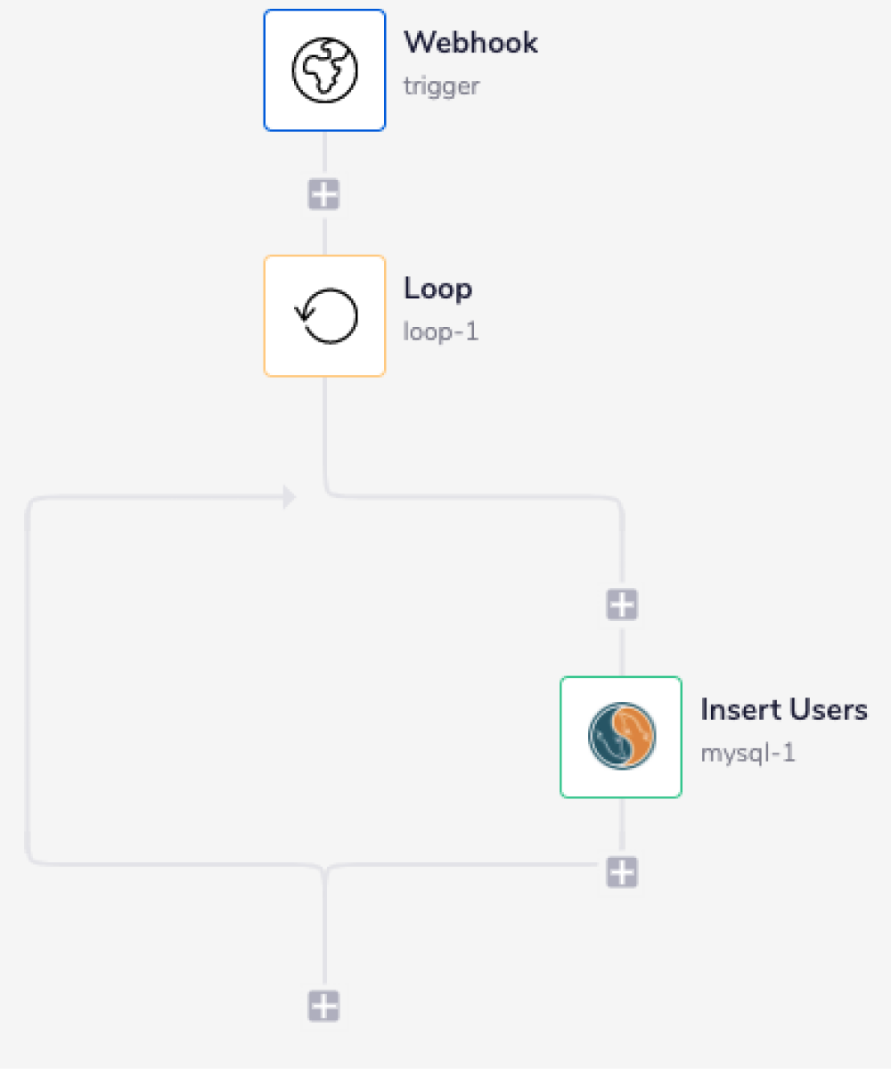Click the plus icon at the workflow bottom

[324, 1007]
